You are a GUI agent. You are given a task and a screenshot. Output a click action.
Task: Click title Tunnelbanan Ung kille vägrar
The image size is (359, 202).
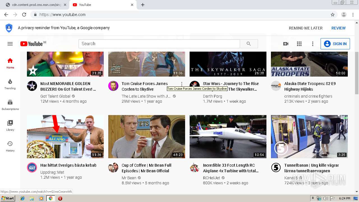point(312,168)
